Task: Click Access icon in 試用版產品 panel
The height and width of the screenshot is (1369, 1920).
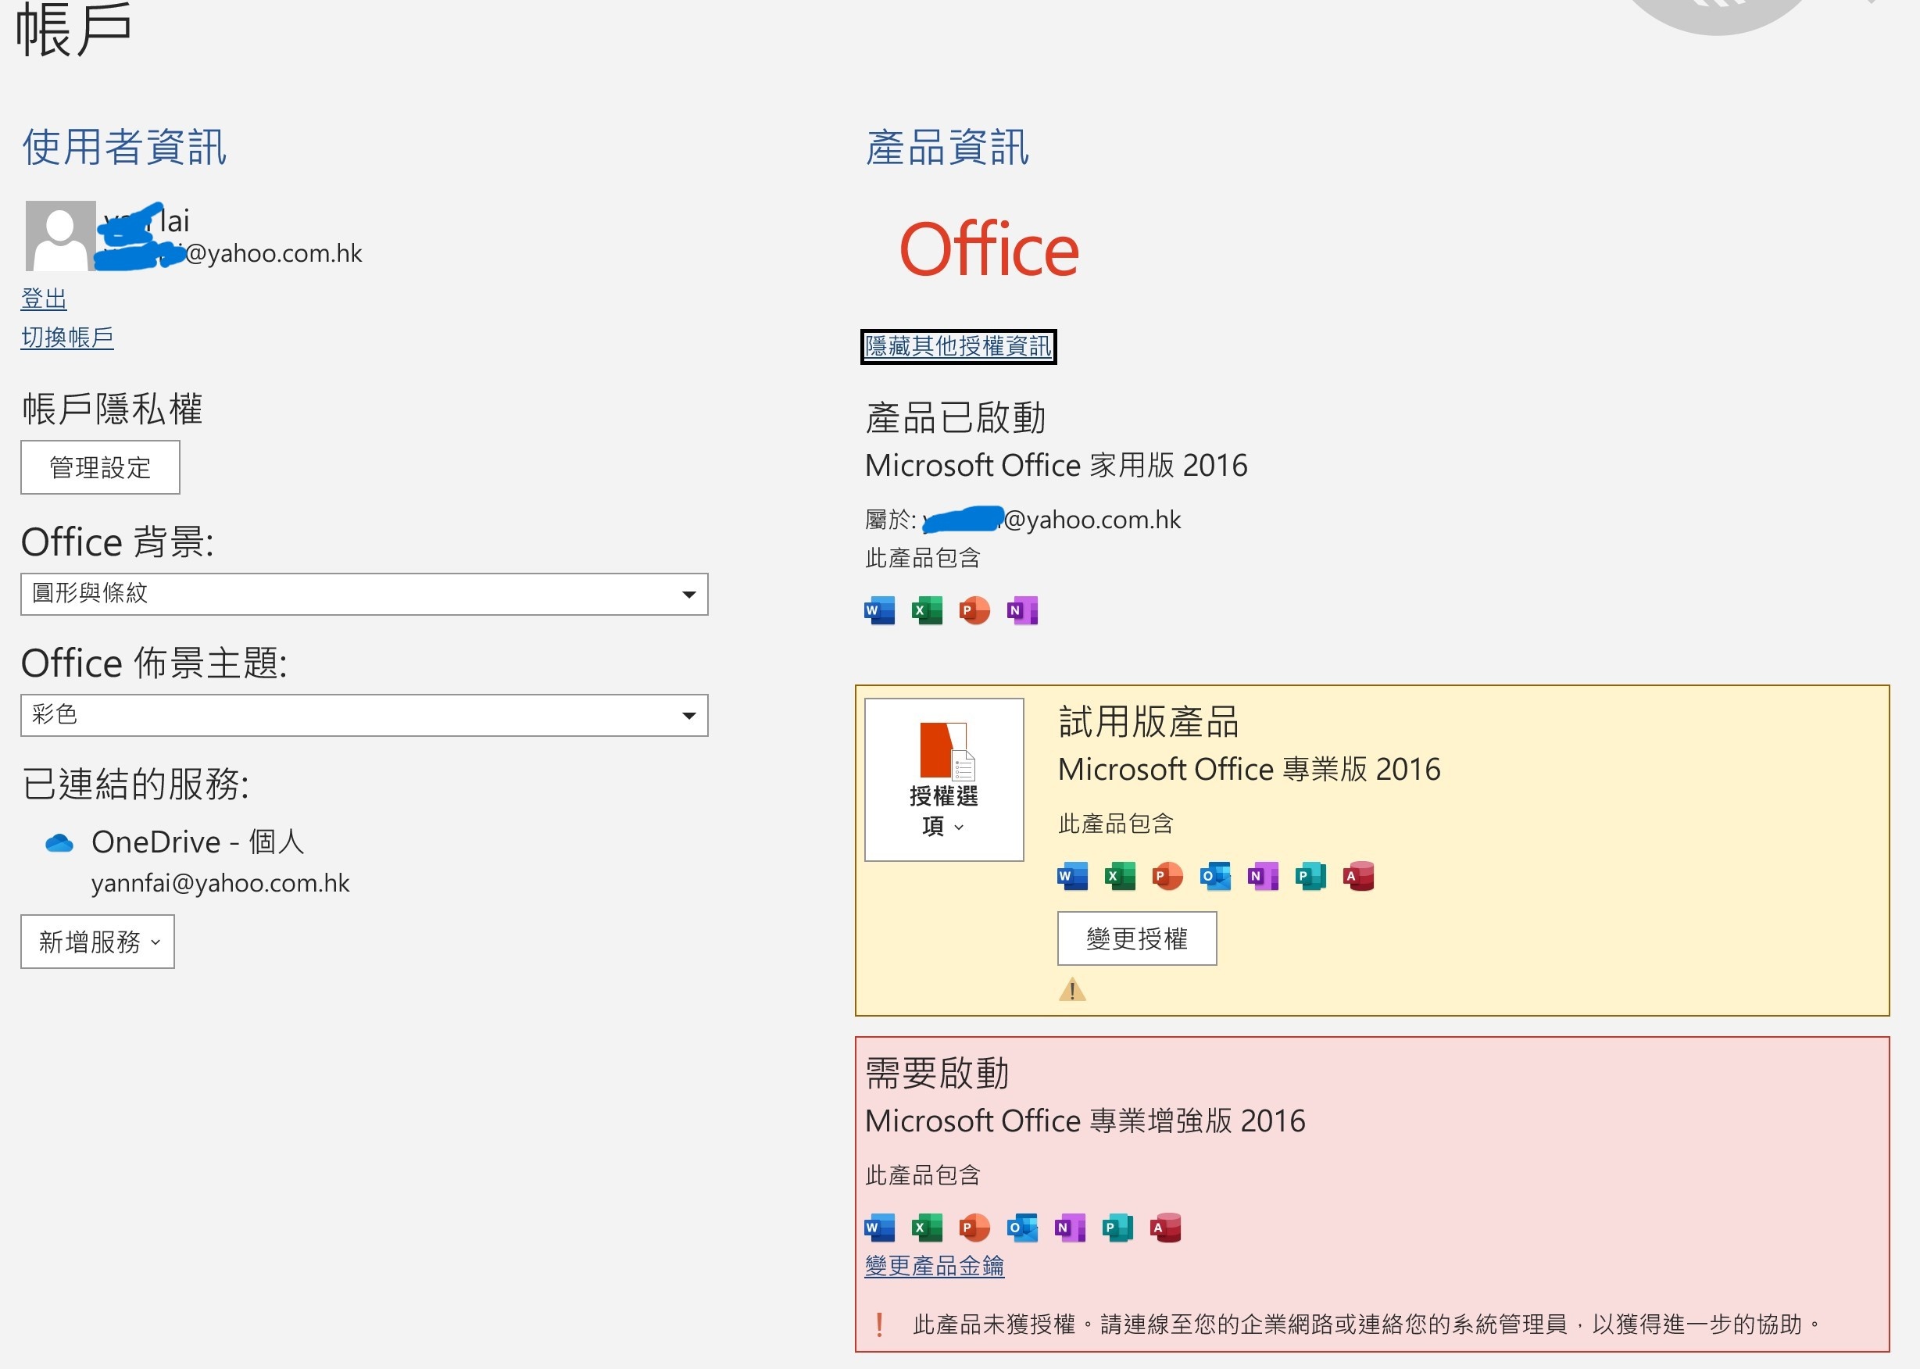Action: coord(1359,877)
